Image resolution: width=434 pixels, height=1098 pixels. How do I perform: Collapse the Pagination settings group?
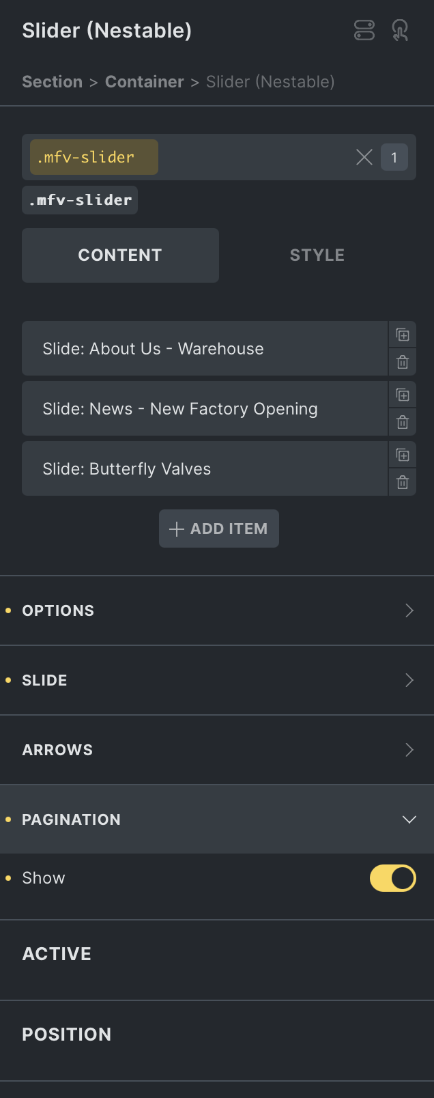(217, 819)
